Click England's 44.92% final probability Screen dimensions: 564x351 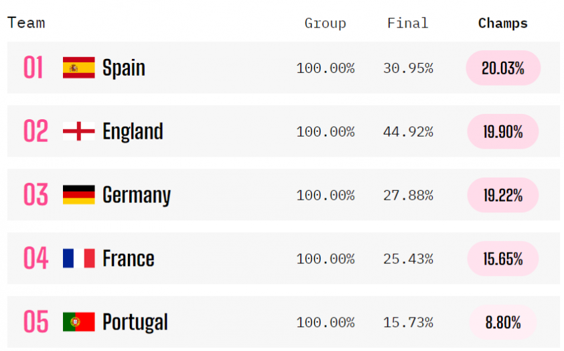[408, 132]
